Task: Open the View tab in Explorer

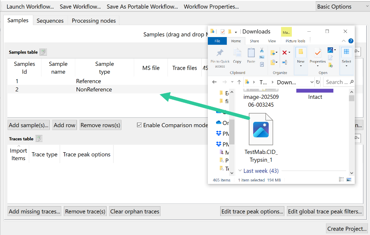Action: click(x=272, y=41)
